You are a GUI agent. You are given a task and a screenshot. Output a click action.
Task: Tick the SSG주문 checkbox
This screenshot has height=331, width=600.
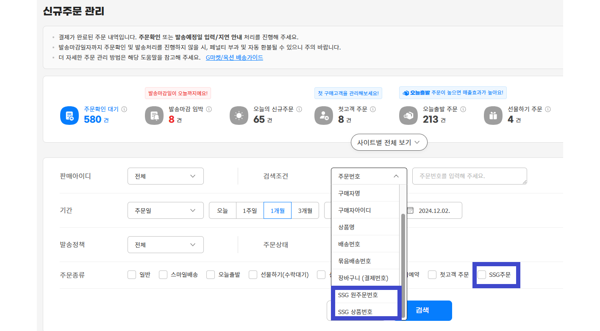482,275
